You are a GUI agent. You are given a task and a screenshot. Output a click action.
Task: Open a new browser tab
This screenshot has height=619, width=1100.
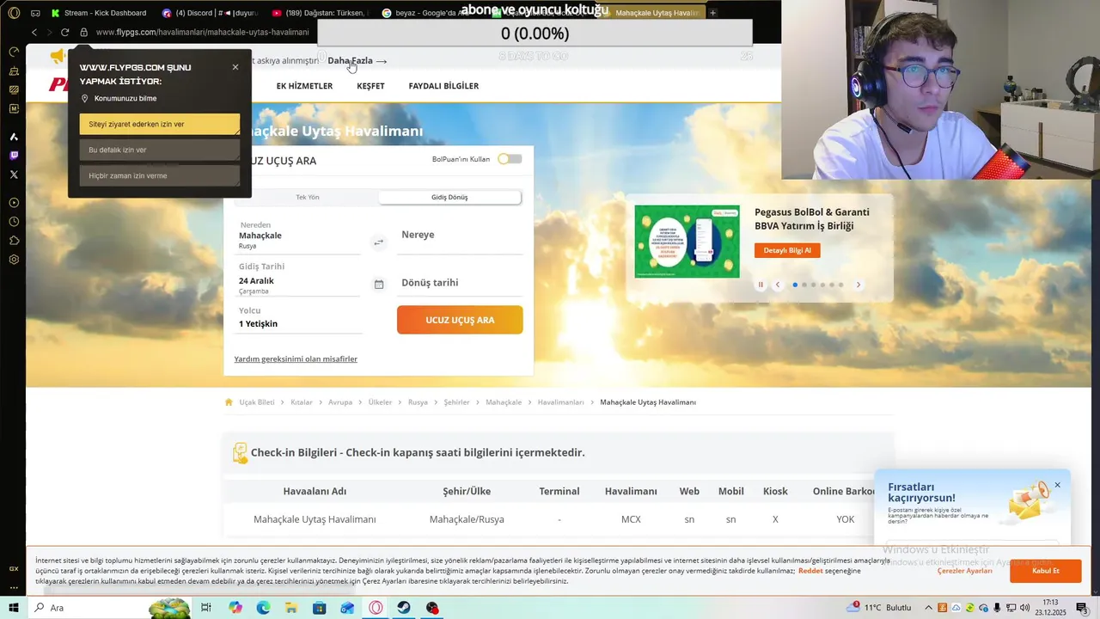tap(712, 13)
